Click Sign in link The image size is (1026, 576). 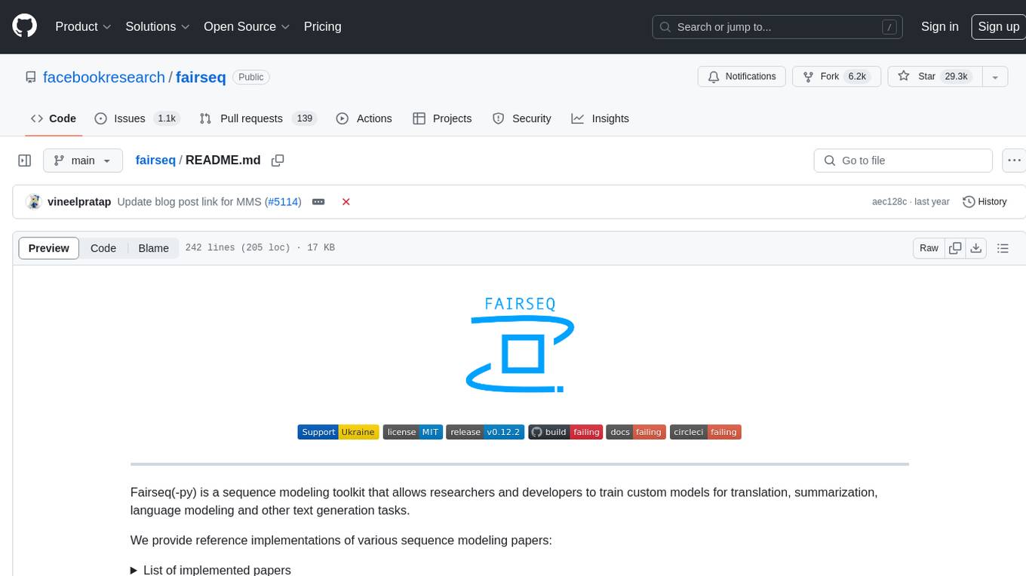tap(939, 26)
